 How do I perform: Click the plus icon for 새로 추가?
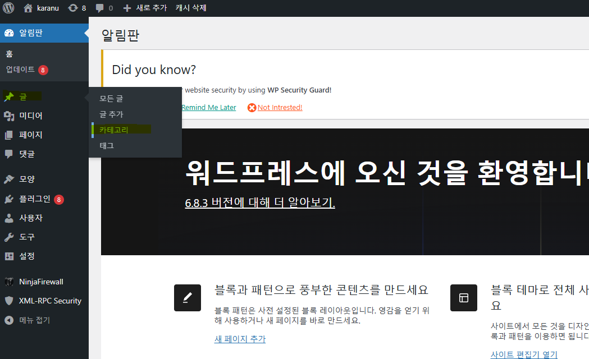pos(127,8)
